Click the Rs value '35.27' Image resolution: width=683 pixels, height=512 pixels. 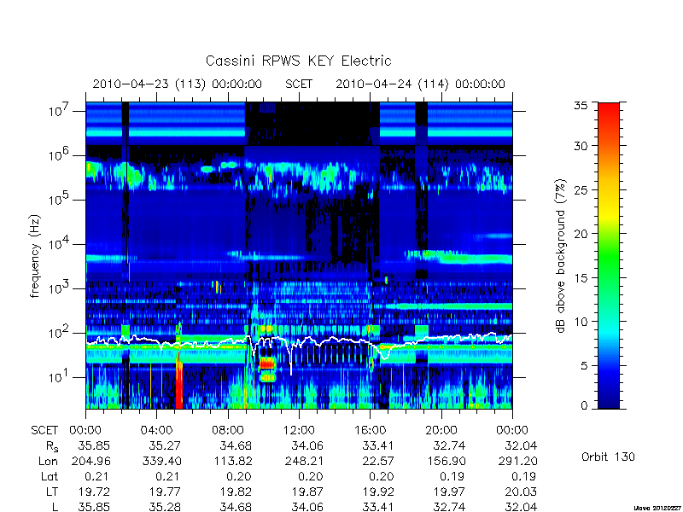click(165, 446)
